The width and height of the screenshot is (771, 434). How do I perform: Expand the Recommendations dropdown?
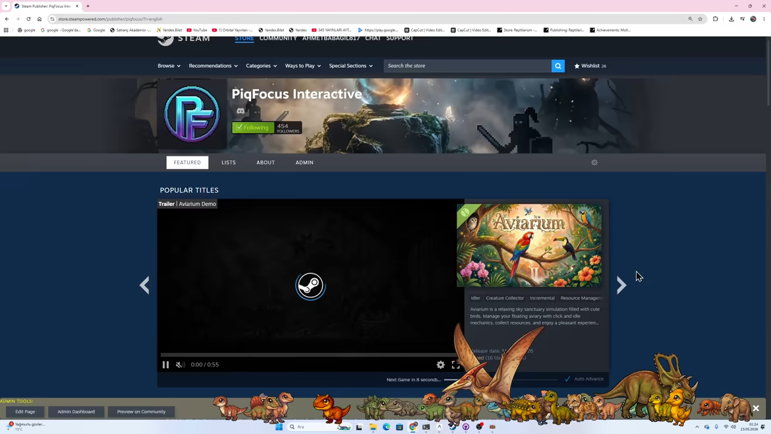pyautogui.click(x=213, y=66)
